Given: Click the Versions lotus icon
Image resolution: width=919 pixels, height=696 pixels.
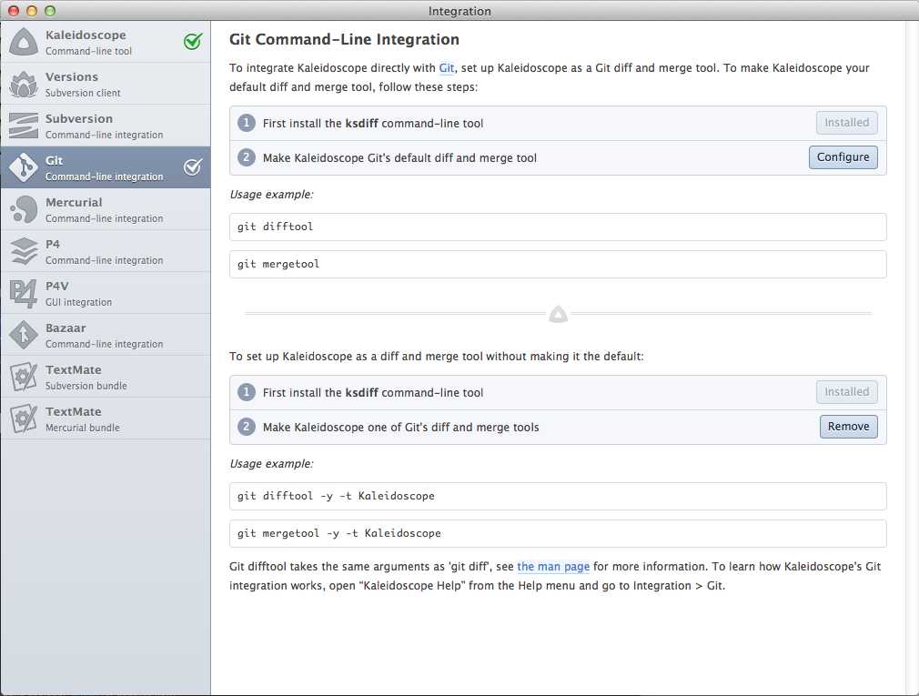Looking at the screenshot, I should coord(24,85).
